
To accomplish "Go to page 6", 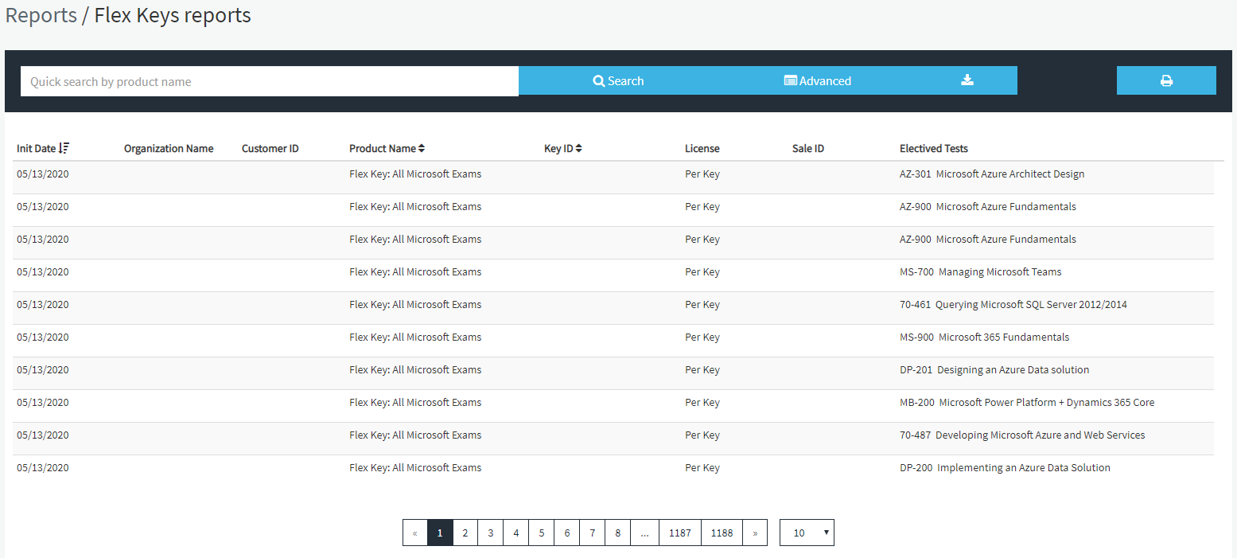I will 567,533.
